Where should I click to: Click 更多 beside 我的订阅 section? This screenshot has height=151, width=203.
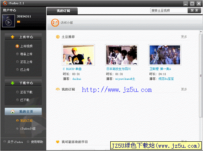184,89
